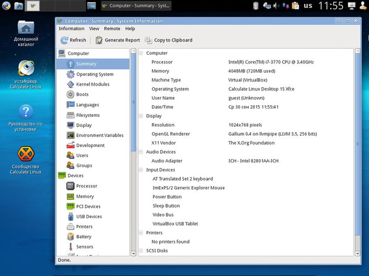This screenshot has width=369, height=276.
Task: Select the AT Translated Set 2 keyboard row
Action: coord(246,179)
